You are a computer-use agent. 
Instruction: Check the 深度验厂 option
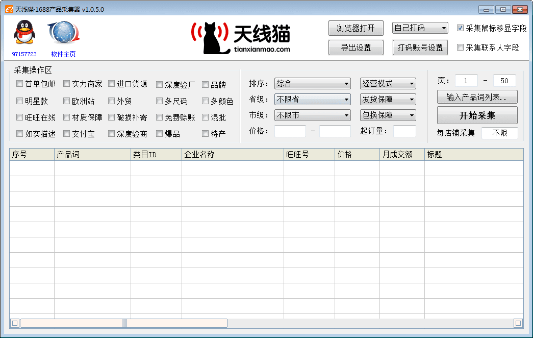coord(160,84)
